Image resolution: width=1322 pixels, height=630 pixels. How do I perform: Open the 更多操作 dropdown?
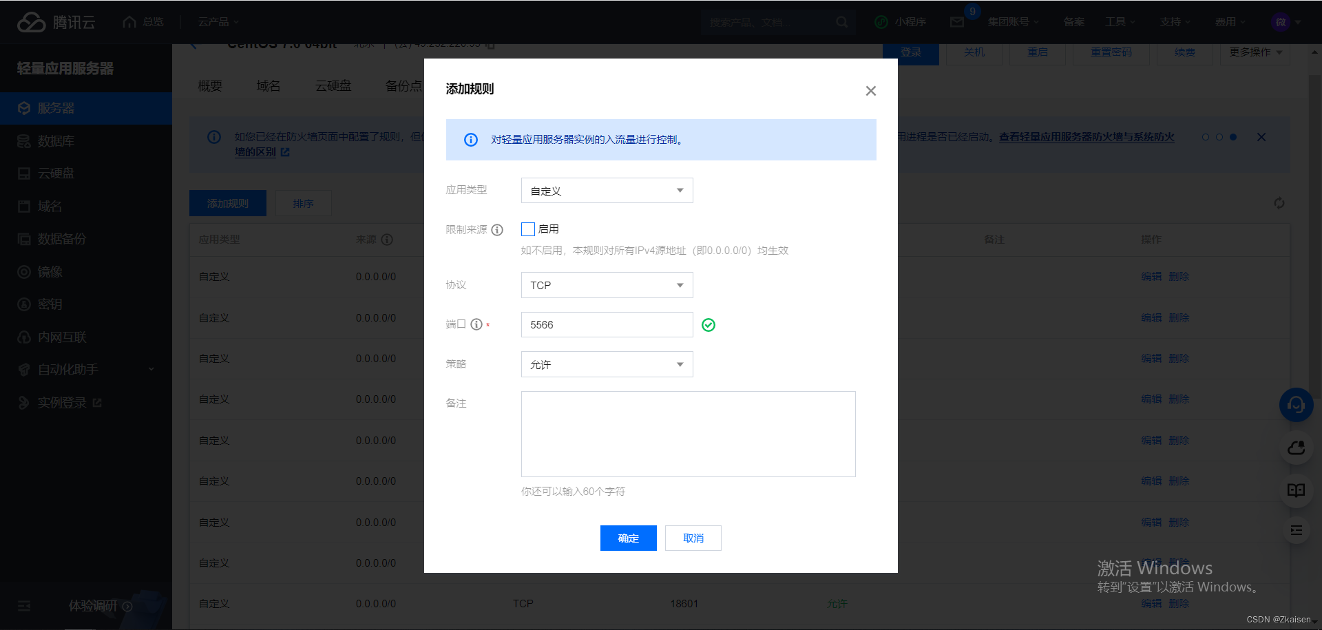[1255, 52]
